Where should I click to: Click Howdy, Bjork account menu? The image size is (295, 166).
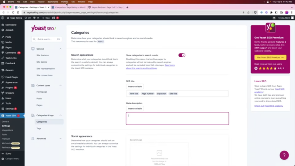pos(285,18)
